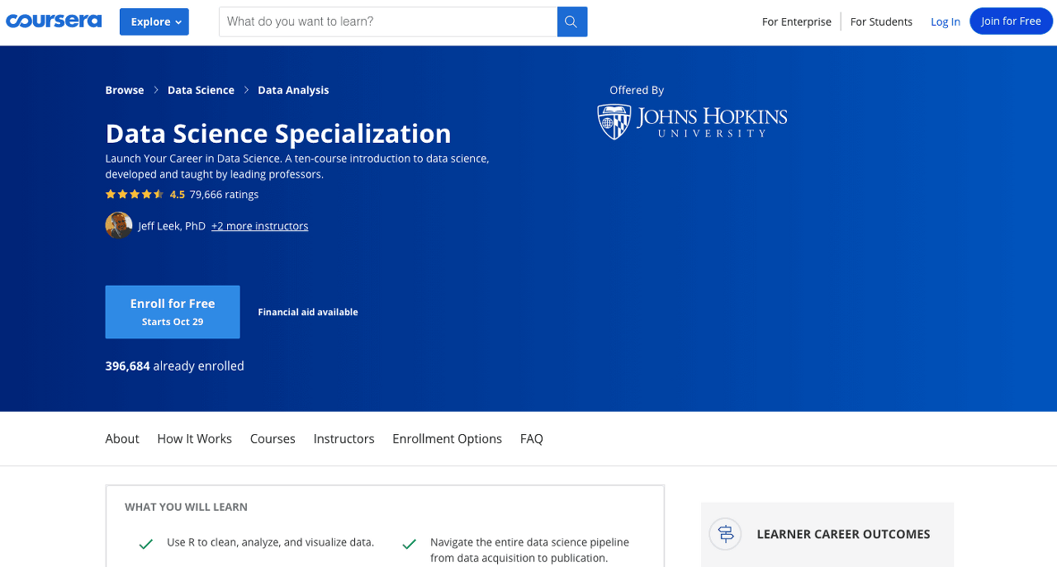The height and width of the screenshot is (567, 1057).
Task: Click the 'Offered By' label
Action: (x=637, y=90)
